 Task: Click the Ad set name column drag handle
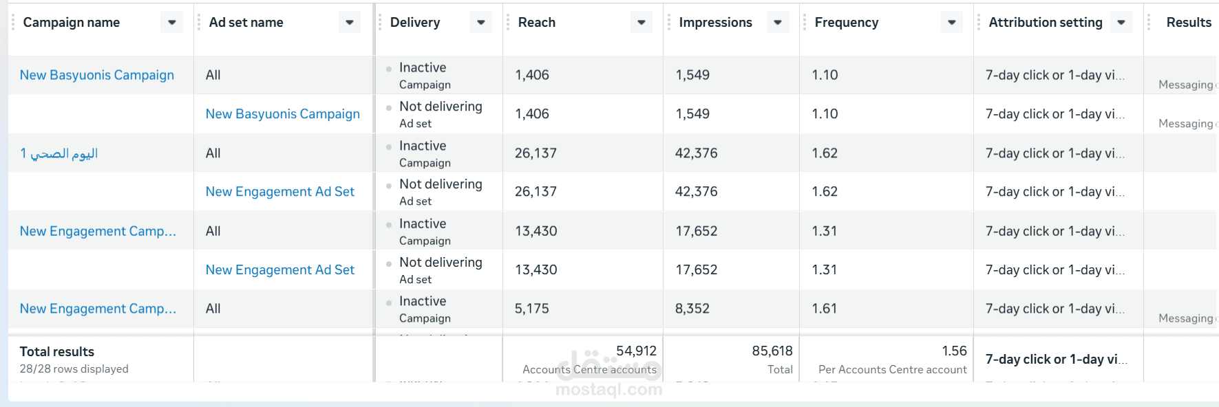[x=199, y=23]
